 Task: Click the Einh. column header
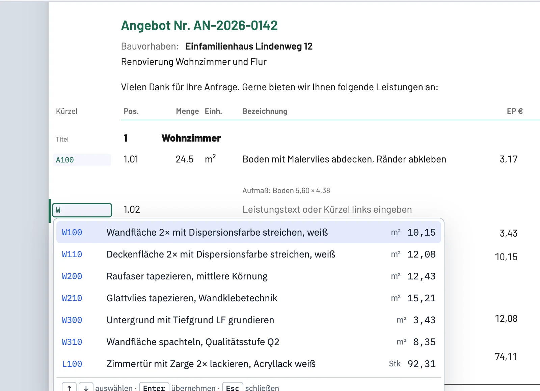(x=213, y=111)
